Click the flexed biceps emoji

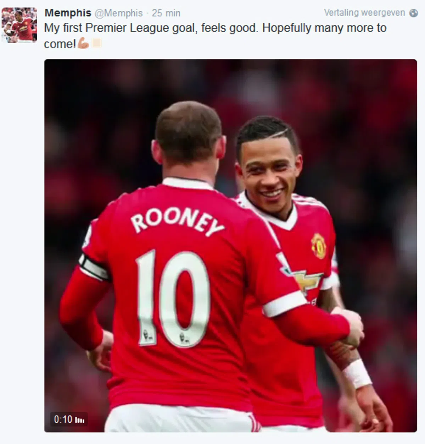[83, 44]
